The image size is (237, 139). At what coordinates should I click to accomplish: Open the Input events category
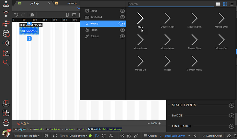click(x=103, y=11)
